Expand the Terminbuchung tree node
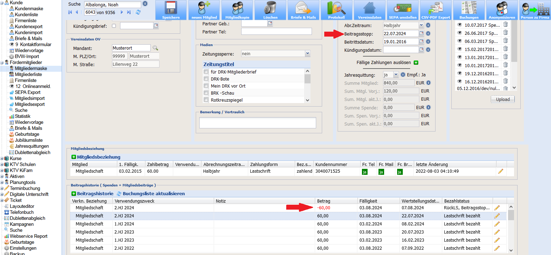551x255 pixels. point(2,188)
